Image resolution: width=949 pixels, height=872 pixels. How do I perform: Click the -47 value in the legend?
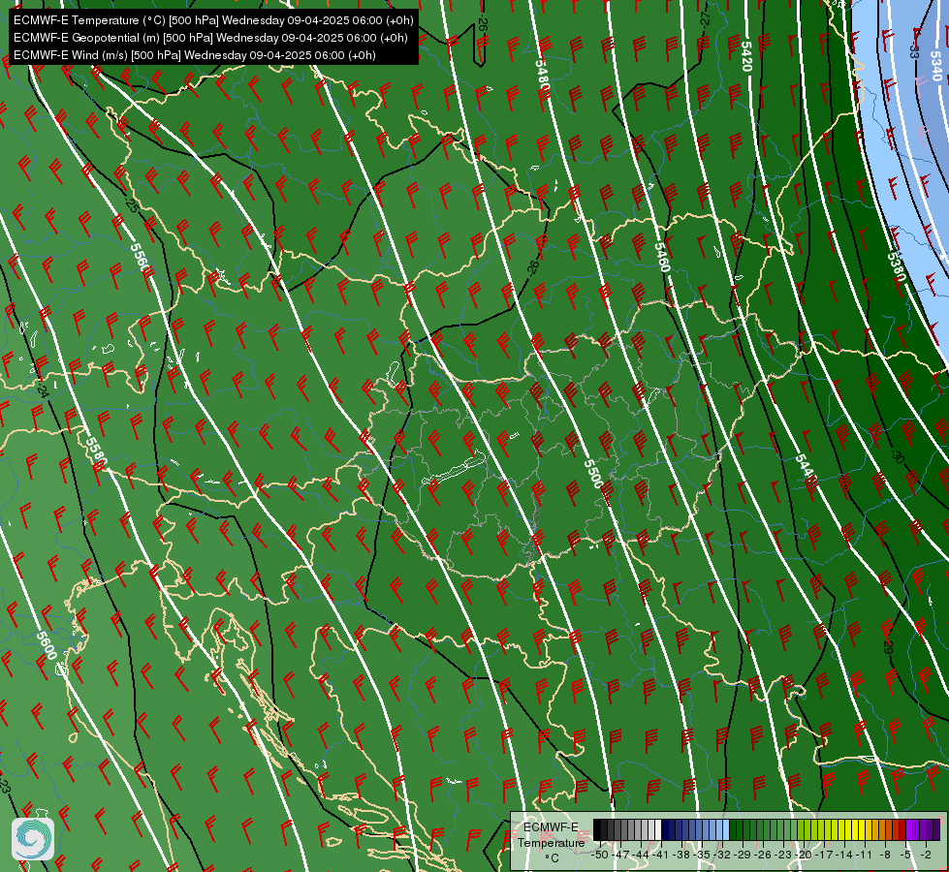(x=619, y=855)
